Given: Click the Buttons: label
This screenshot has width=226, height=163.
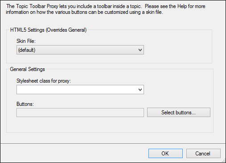Looking at the screenshot, I should coord(25,104).
